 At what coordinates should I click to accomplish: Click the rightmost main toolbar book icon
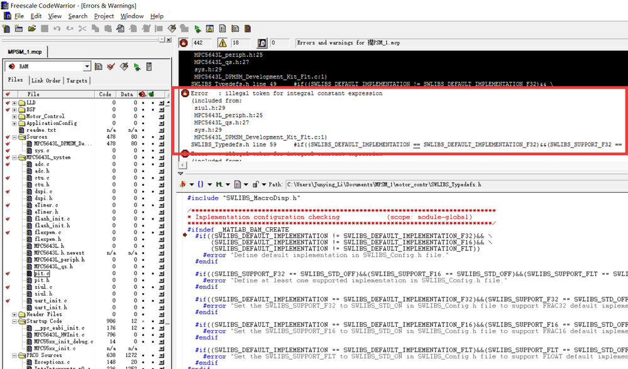coord(248,29)
